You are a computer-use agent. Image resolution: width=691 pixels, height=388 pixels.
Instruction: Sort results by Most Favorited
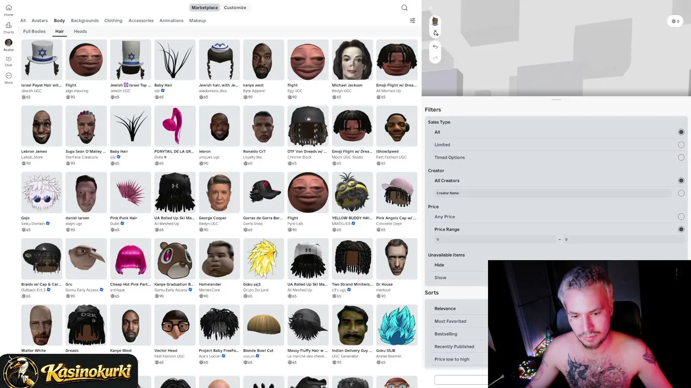point(450,321)
